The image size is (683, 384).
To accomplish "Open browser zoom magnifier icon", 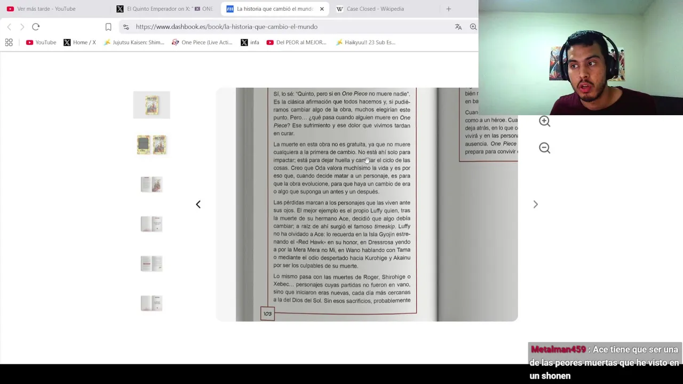I will click(x=473, y=27).
